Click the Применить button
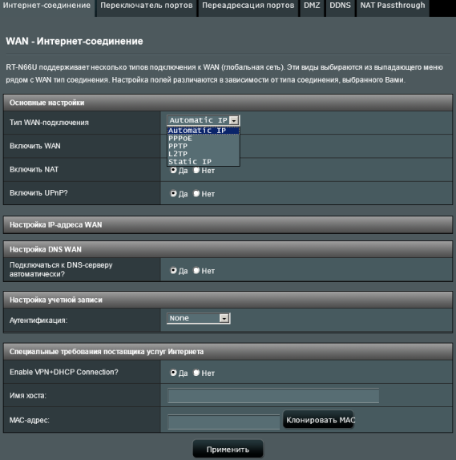Viewport: 456px width, 460px height. tap(228, 450)
